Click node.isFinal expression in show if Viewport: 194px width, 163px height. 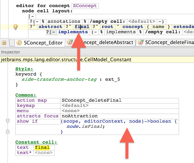click(x=86, y=126)
